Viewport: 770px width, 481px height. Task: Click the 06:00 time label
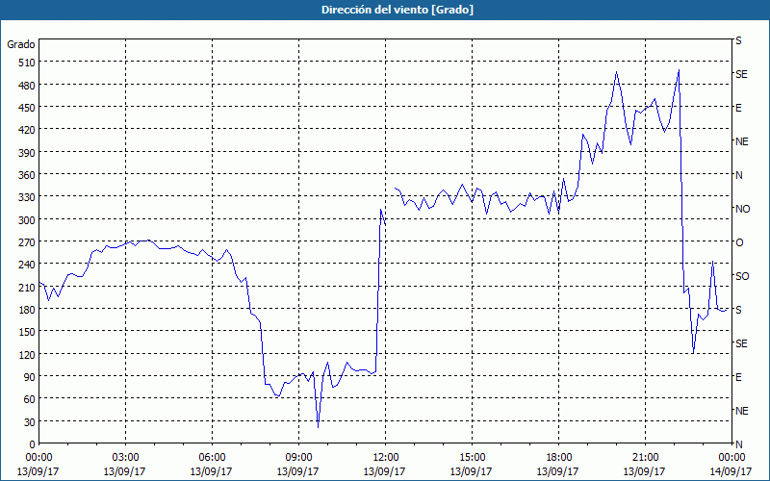212,458
